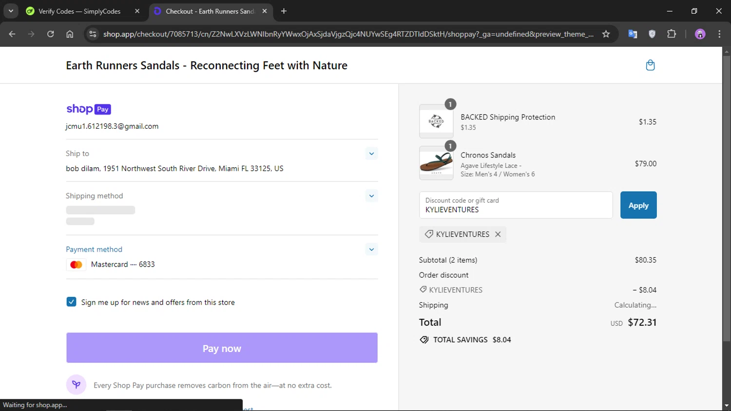
Task: Minimize the browser window
Action: [670, 11]
